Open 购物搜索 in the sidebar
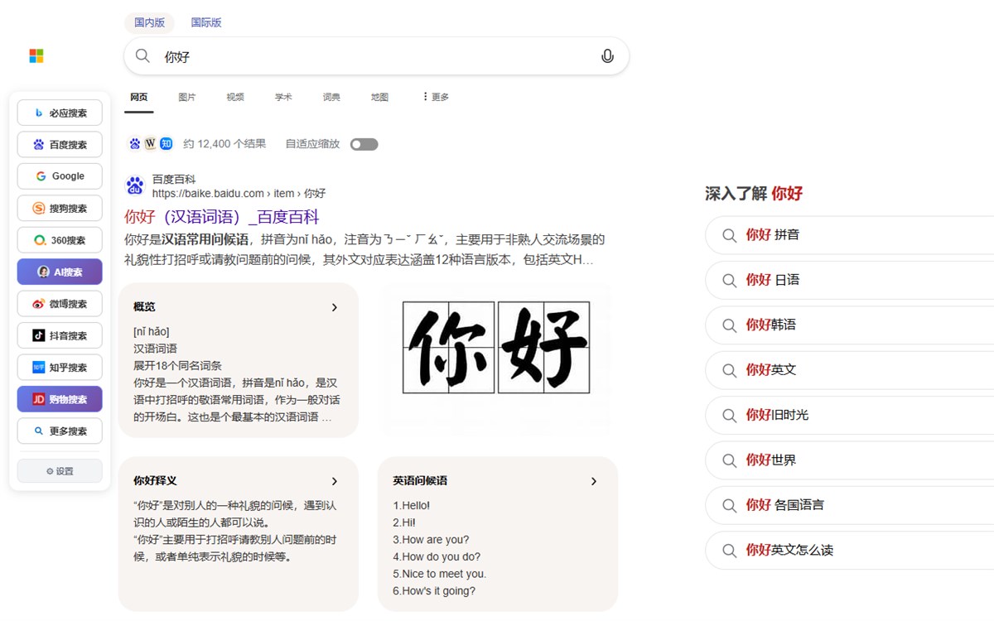The height and width of the screenshot is (621, 994). click(x=60, y=399)
